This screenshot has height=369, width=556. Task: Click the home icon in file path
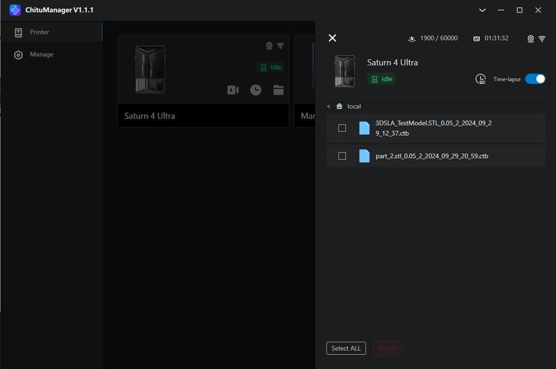coord(339,106)
